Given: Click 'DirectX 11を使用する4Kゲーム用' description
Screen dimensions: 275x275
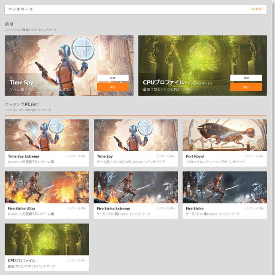Looking at the screenshot, I should tap(31, 214).
